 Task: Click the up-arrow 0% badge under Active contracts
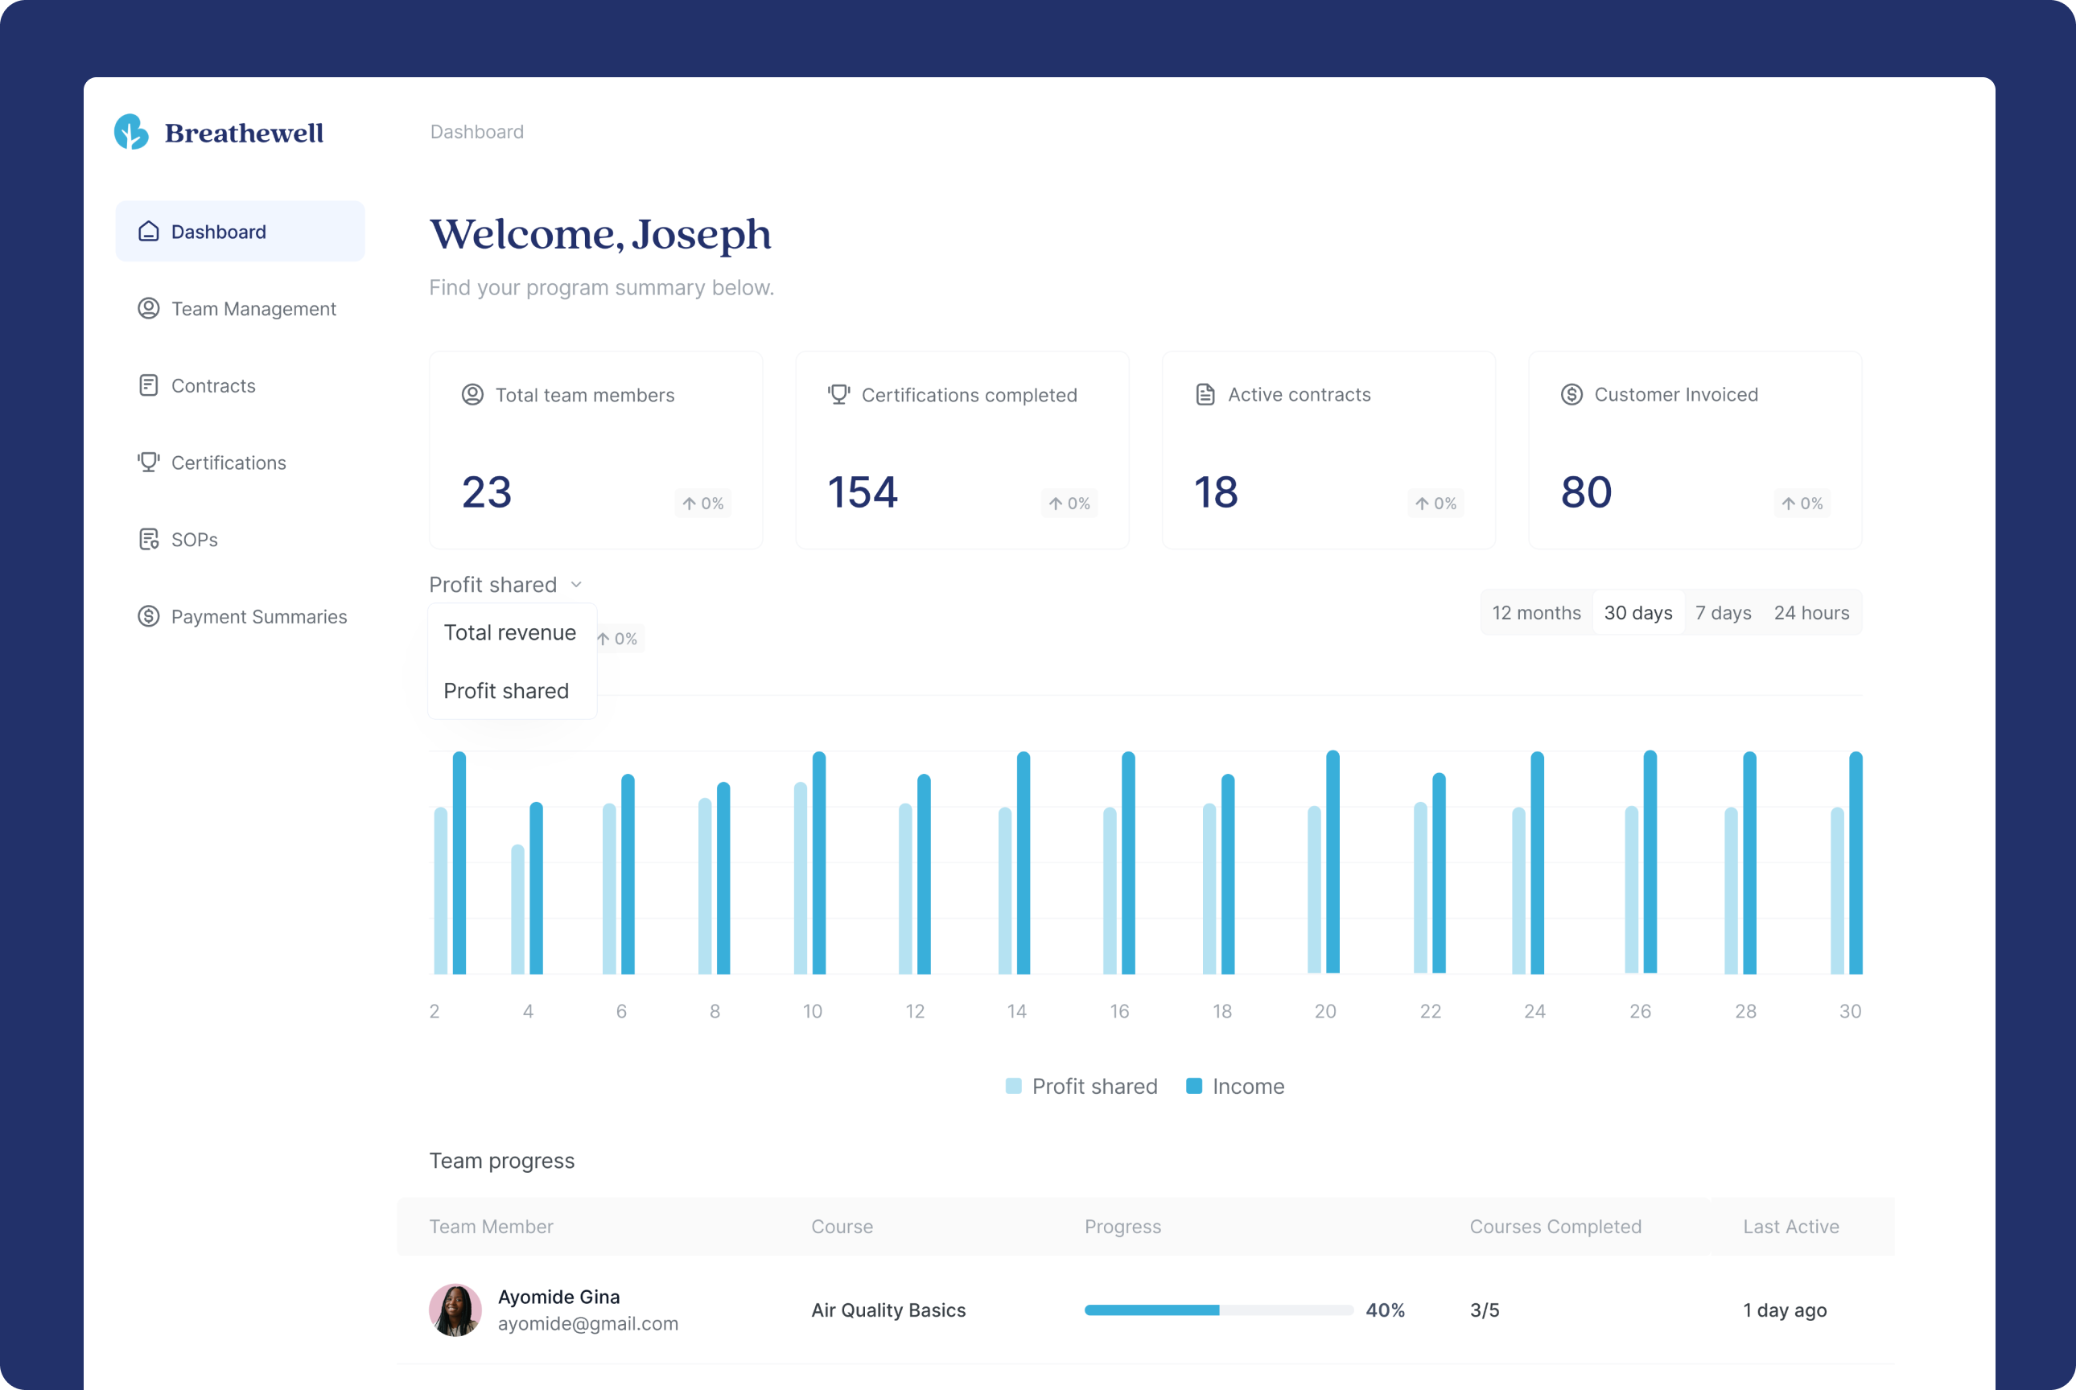click(x=1435, y=504)
